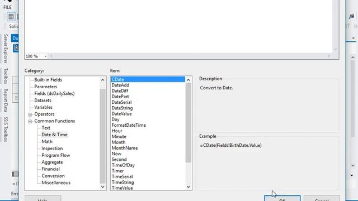Screen dimensions: 358x201
Task: Open the Server Explorer side tab
Action: pos(6,49)
